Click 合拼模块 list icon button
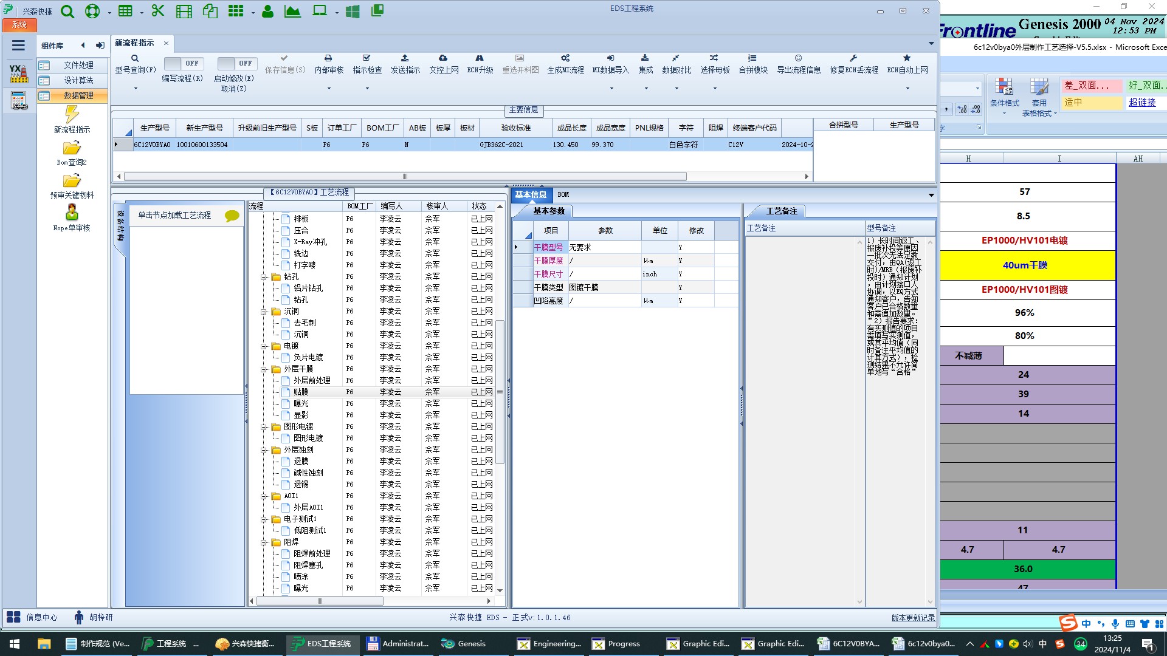The width and height of the screenshot is (1167, 656). point(752,64)
